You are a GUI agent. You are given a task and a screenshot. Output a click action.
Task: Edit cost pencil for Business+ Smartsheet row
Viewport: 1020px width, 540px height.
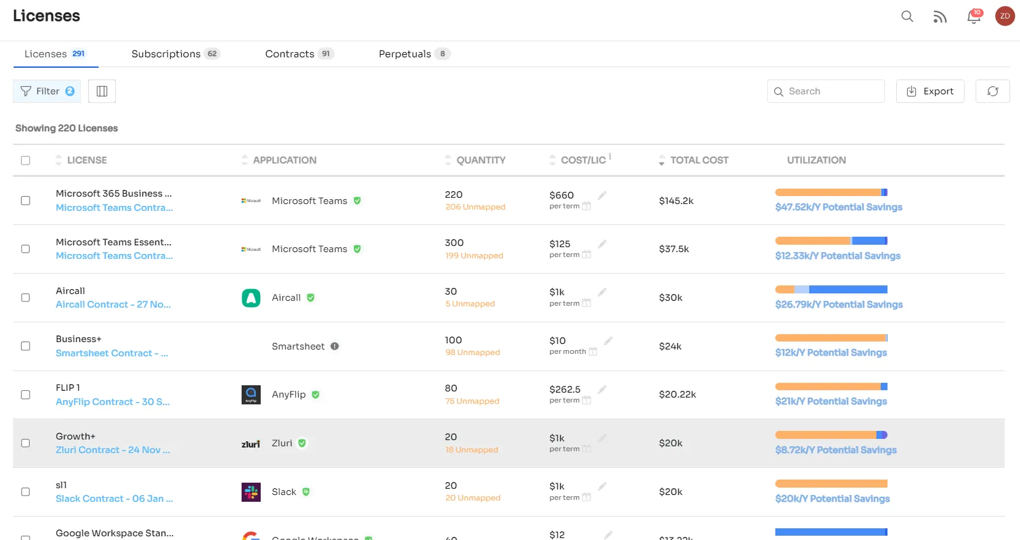608,341
